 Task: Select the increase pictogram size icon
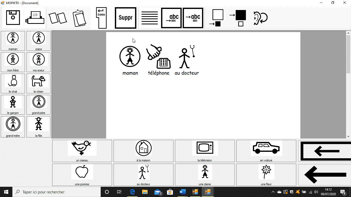pos(238,18)
